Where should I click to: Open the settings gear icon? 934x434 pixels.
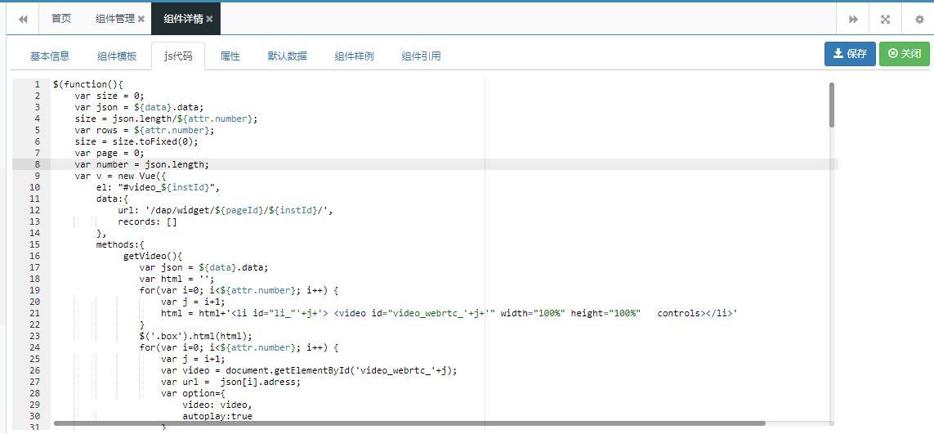point(919,19)
